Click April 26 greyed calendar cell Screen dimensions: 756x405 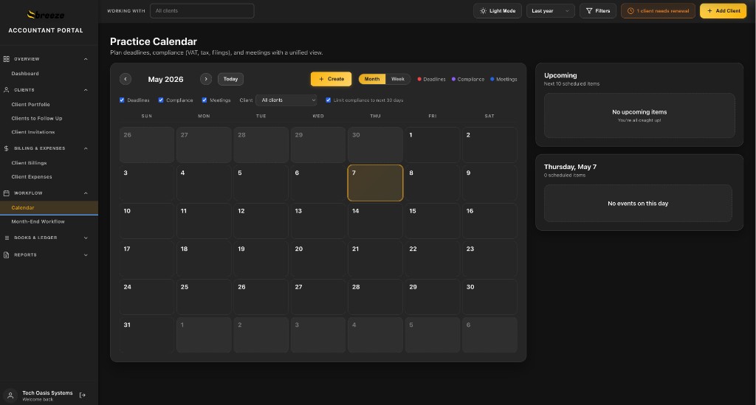point(147,145)
